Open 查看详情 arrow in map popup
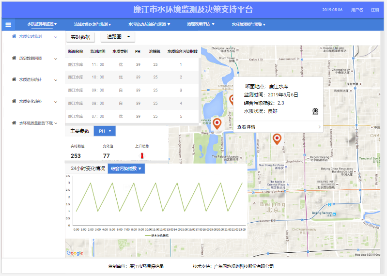Viewport: 387px width, 276px height. pyautogui.click(x=319, y=127)
